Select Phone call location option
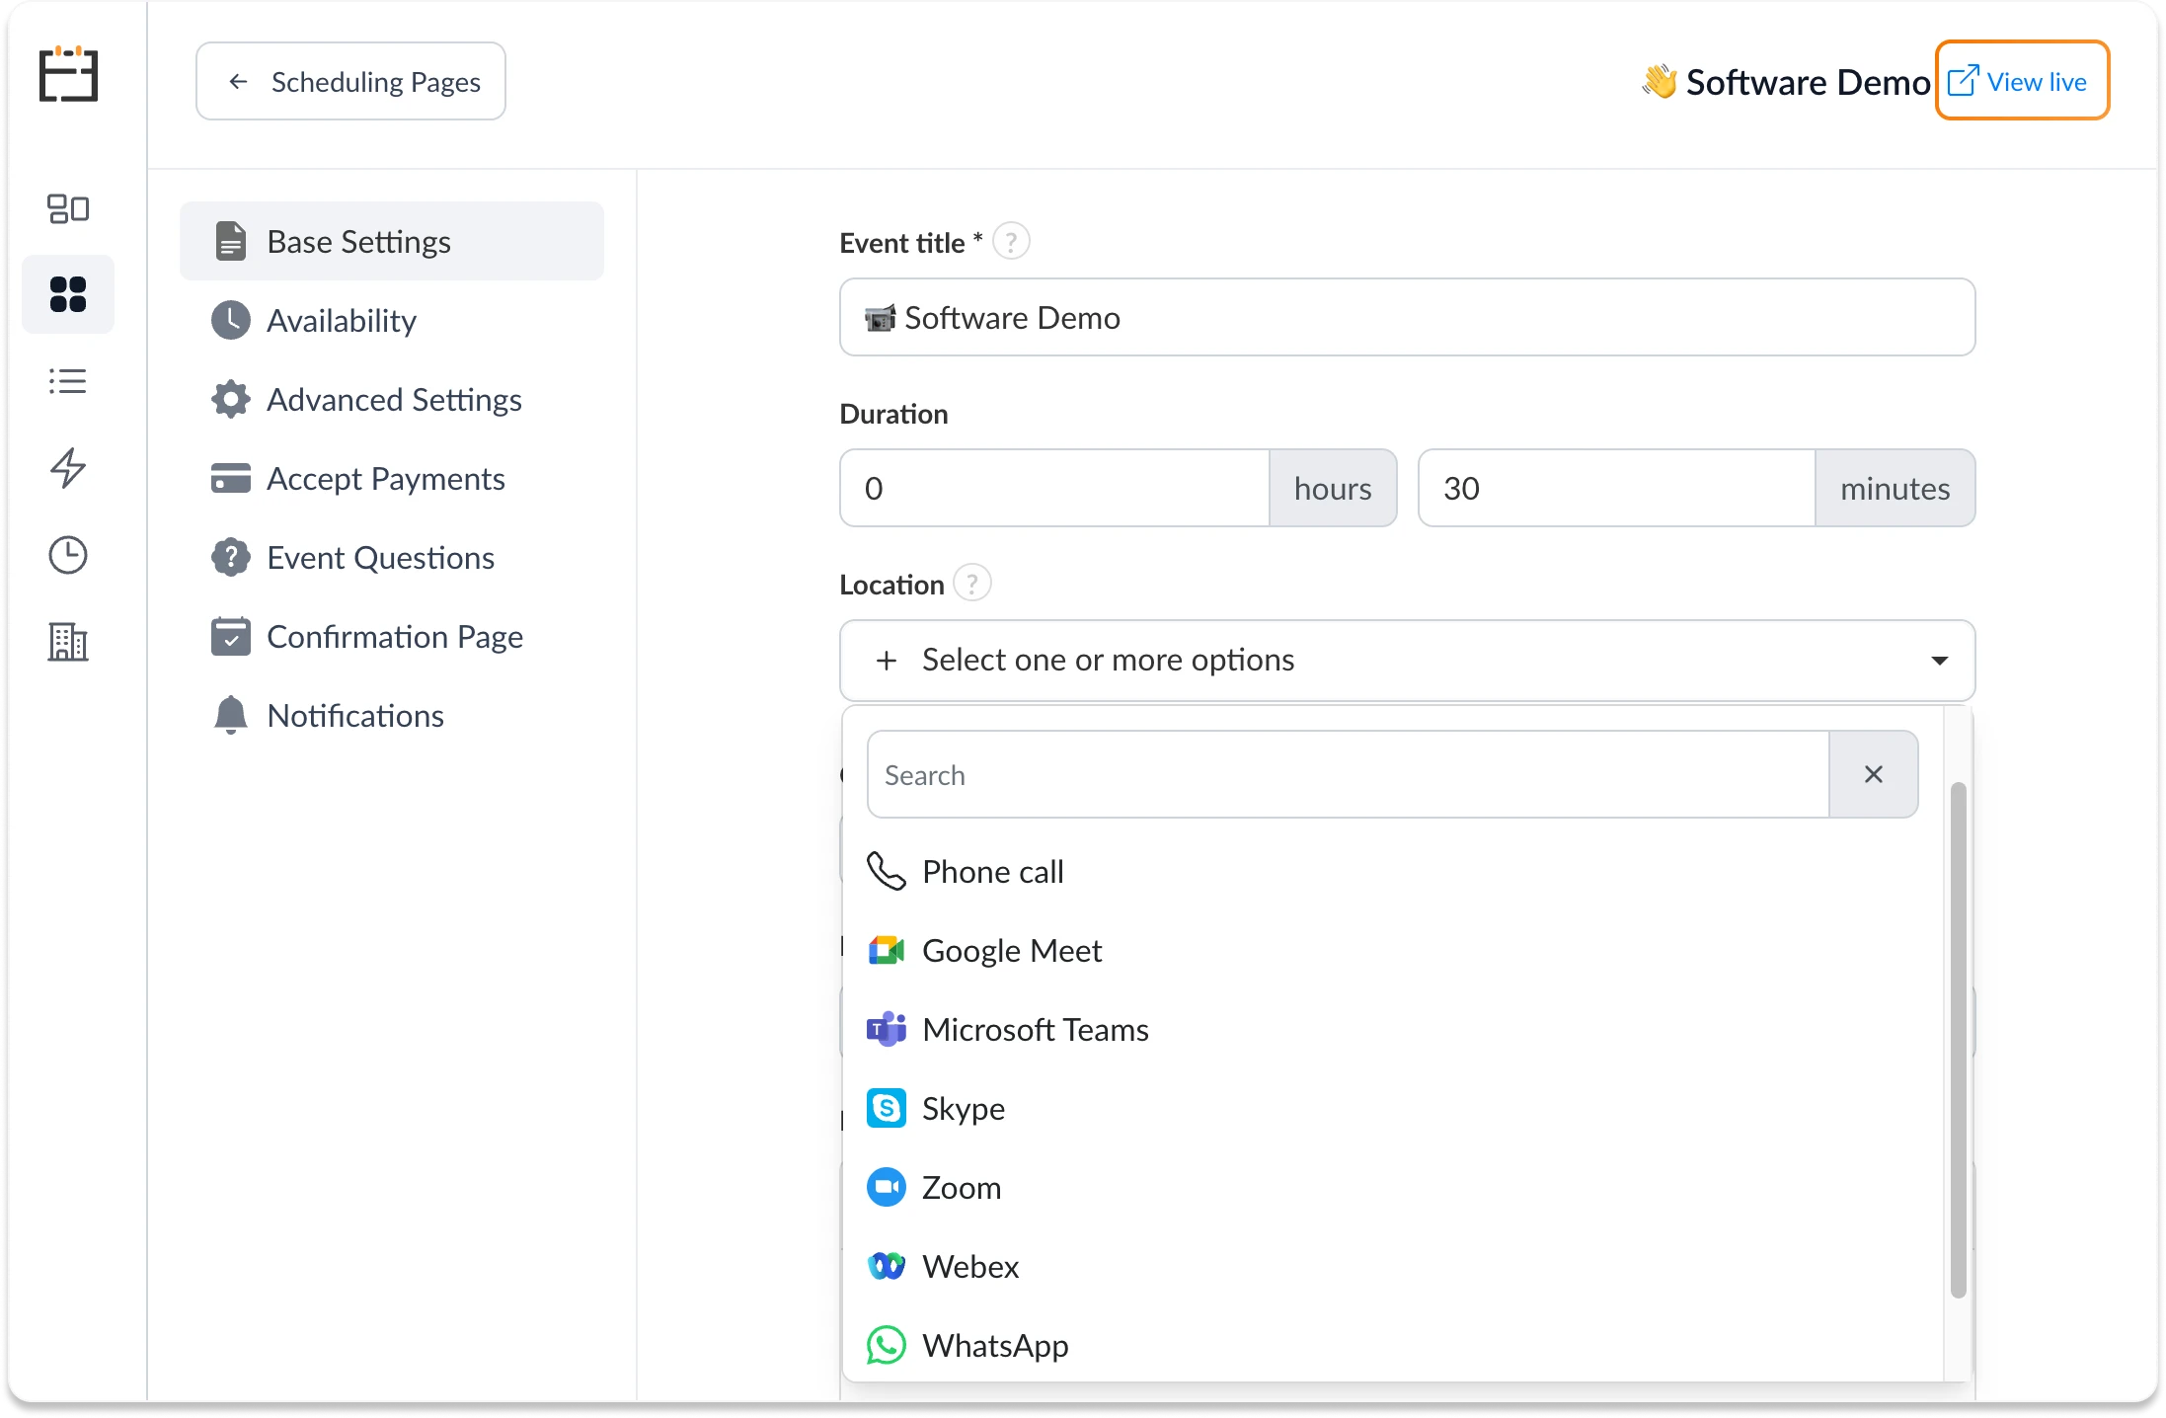 992,871
